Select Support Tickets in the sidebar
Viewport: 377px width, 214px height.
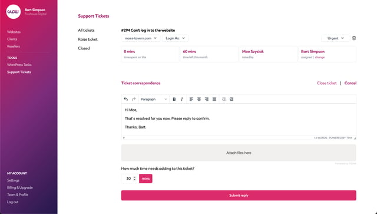[19, 72]
